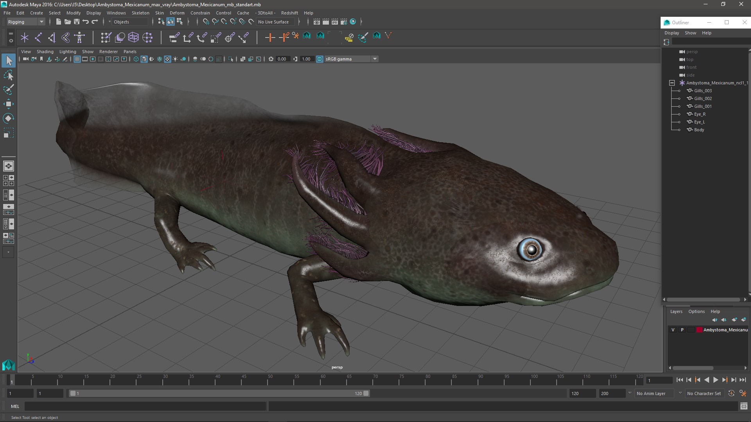This screenshot has height=422, width=751.
Task: Open the viewport Shading menu
Action: coord(45,52)
